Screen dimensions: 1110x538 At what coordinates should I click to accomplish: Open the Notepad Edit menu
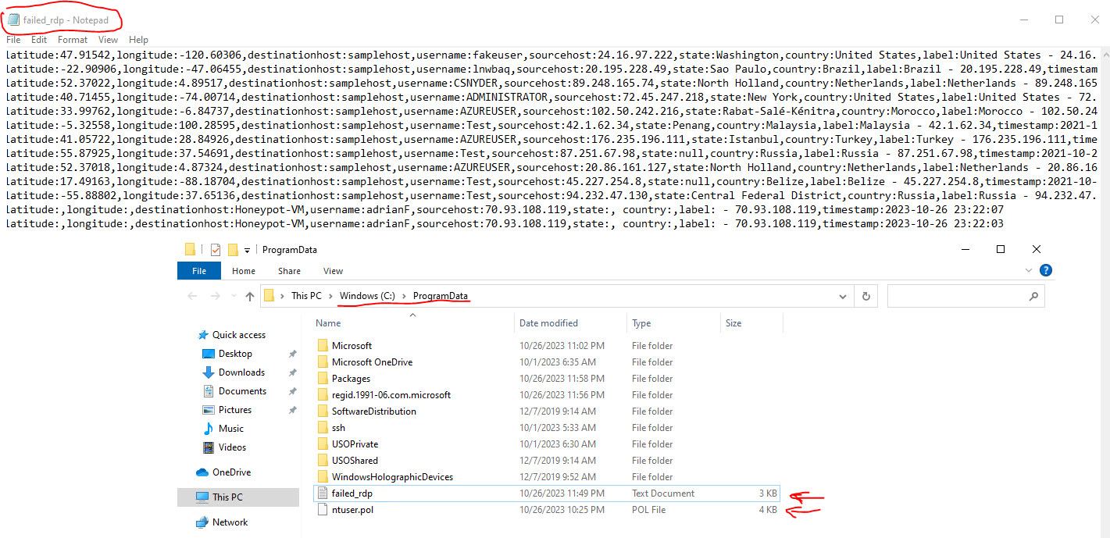click(39, 39)
